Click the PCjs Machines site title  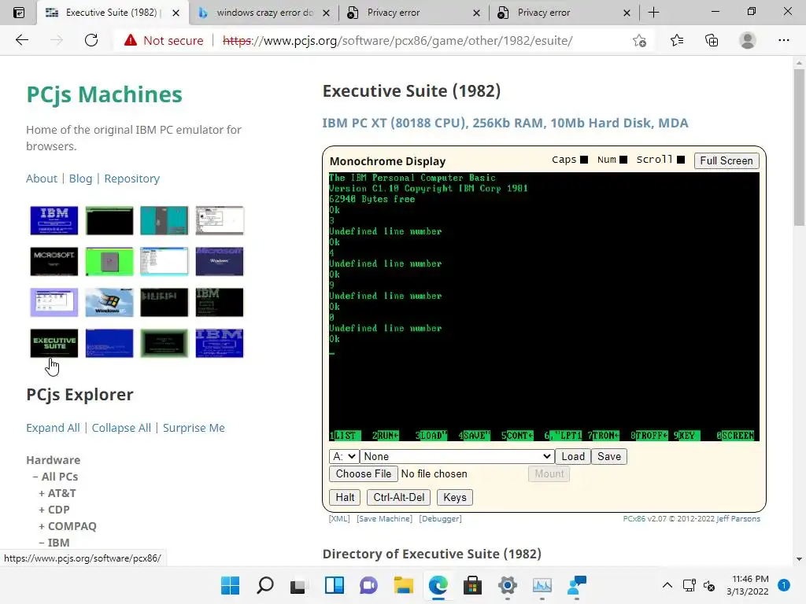click(x=105, y=94)
